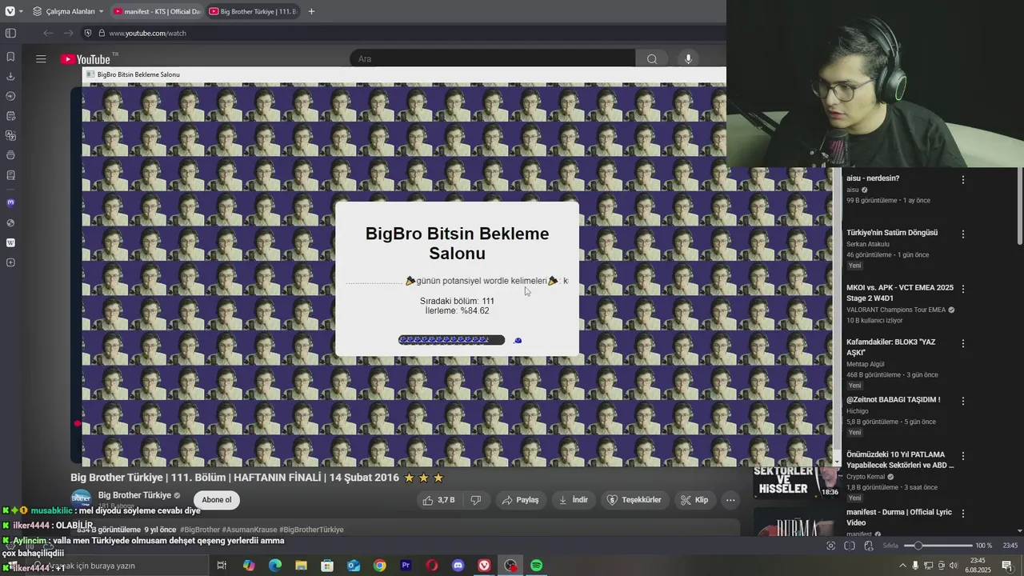Open the aisu - nerdesin? video title
Image resolution: width=1024 pixels, height=576 pixels.
click(x=873, y=178)
